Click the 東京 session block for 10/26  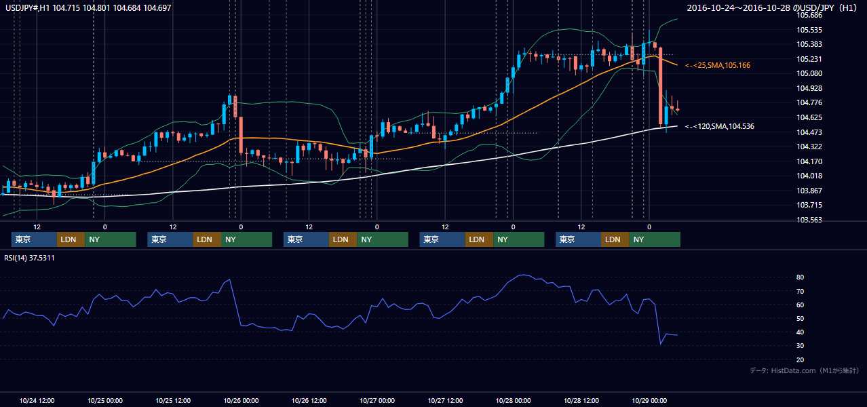pyautogui.click(x=307, y=239)
